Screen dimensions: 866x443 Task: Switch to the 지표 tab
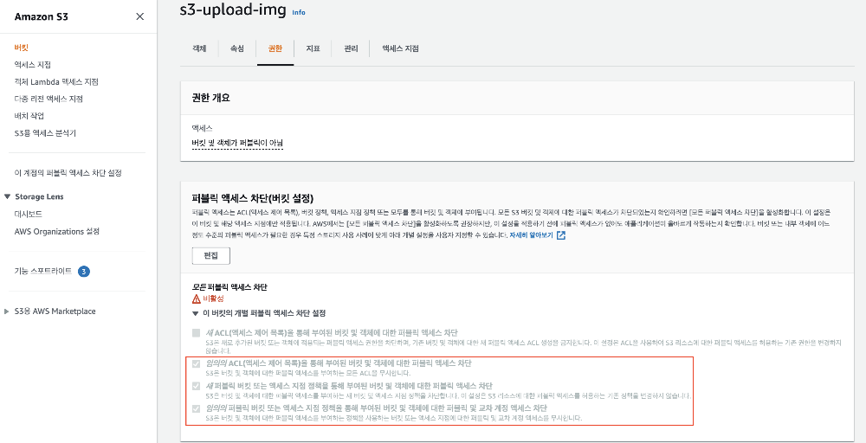pos(313,48)
